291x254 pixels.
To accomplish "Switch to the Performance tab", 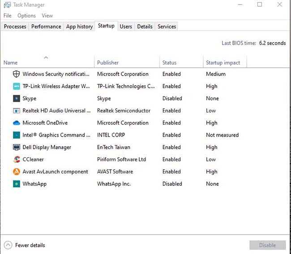I will [x=46, y=26].
